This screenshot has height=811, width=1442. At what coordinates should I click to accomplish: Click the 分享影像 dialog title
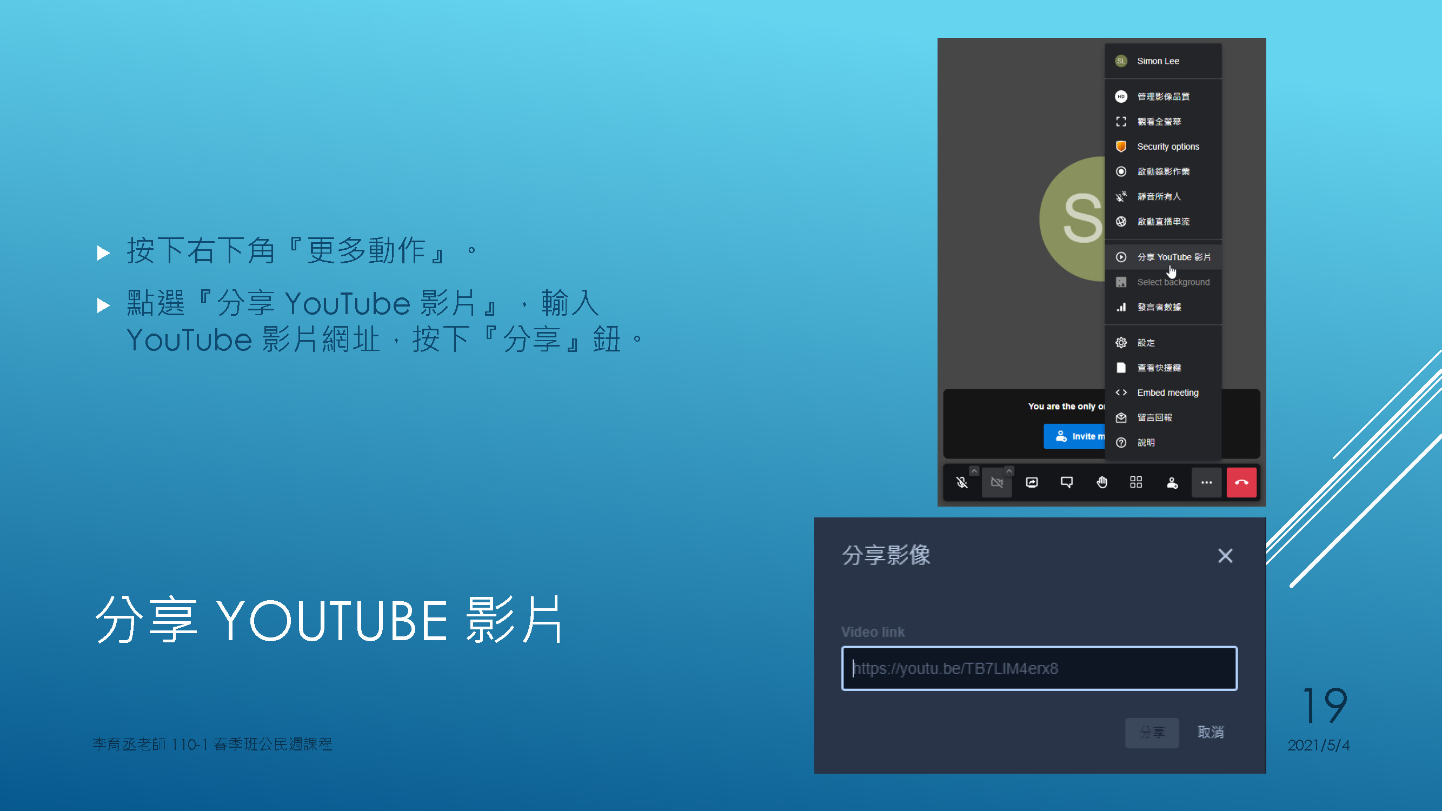pyautogui.click(x=886, y=555)
